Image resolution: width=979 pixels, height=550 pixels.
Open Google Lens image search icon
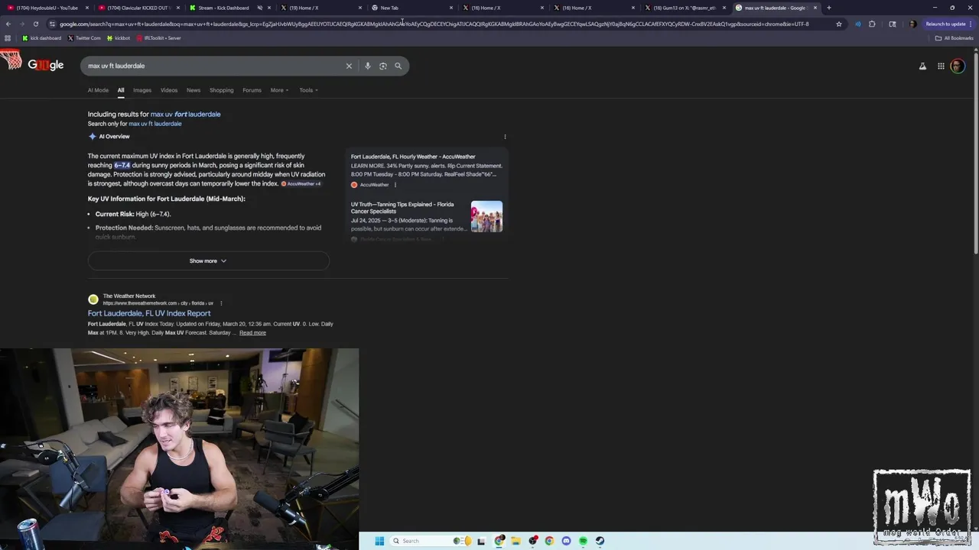[x=383, y=66]
